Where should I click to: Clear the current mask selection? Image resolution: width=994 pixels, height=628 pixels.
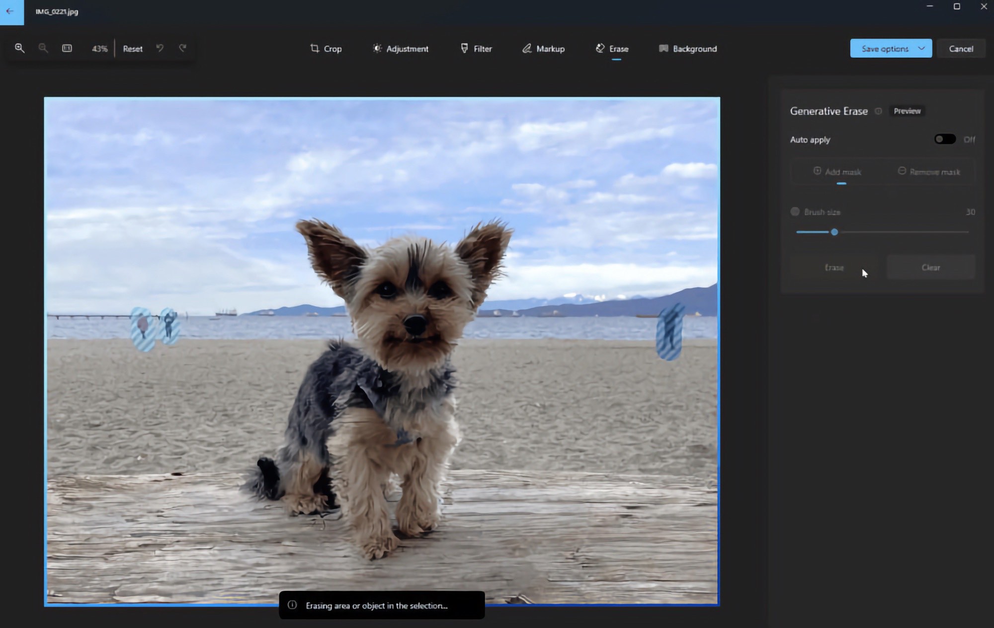(930, 267)
